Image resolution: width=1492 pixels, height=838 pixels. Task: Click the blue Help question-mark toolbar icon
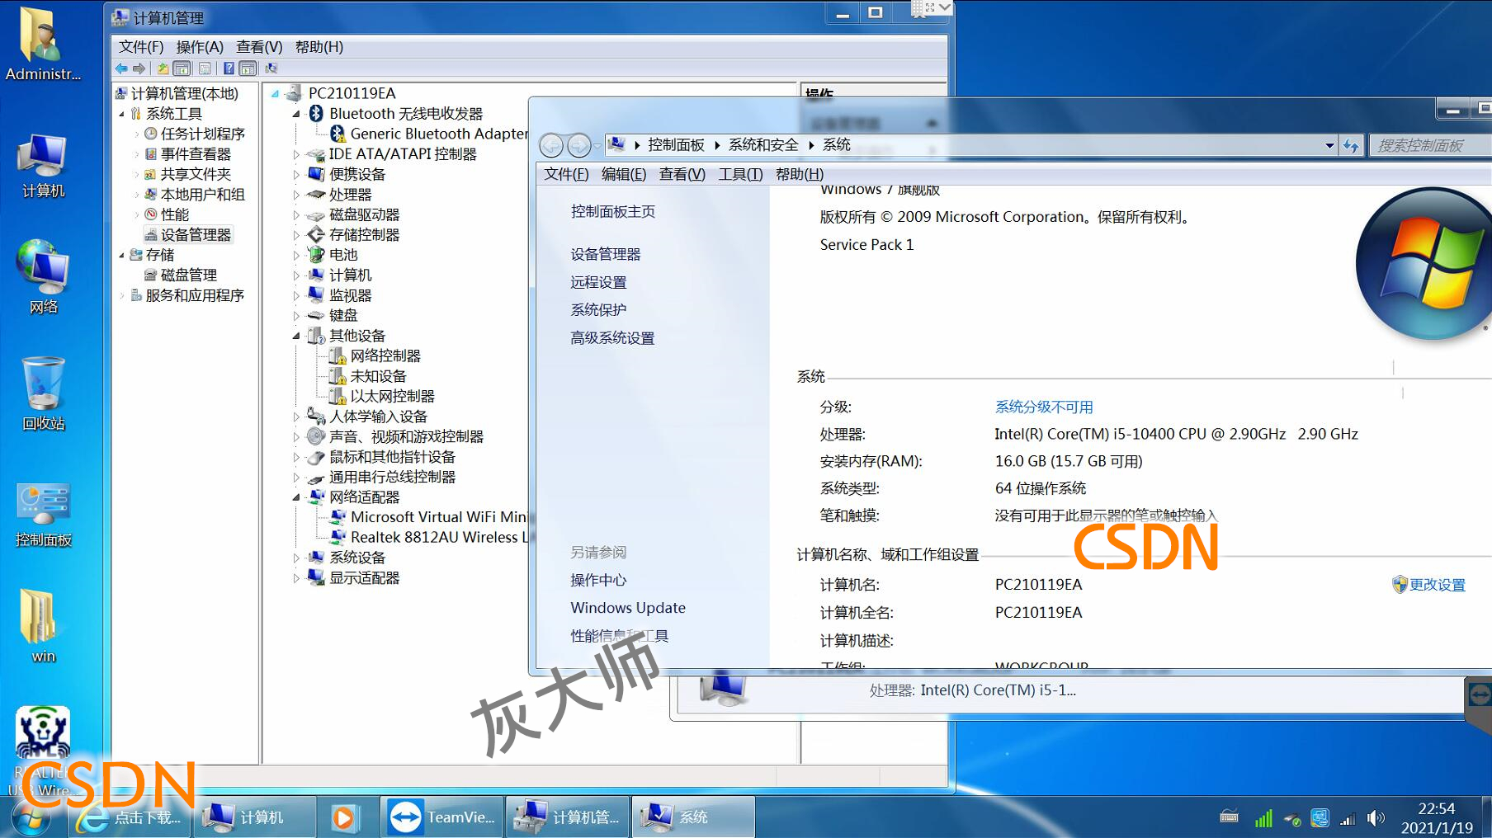coord(229,68)
